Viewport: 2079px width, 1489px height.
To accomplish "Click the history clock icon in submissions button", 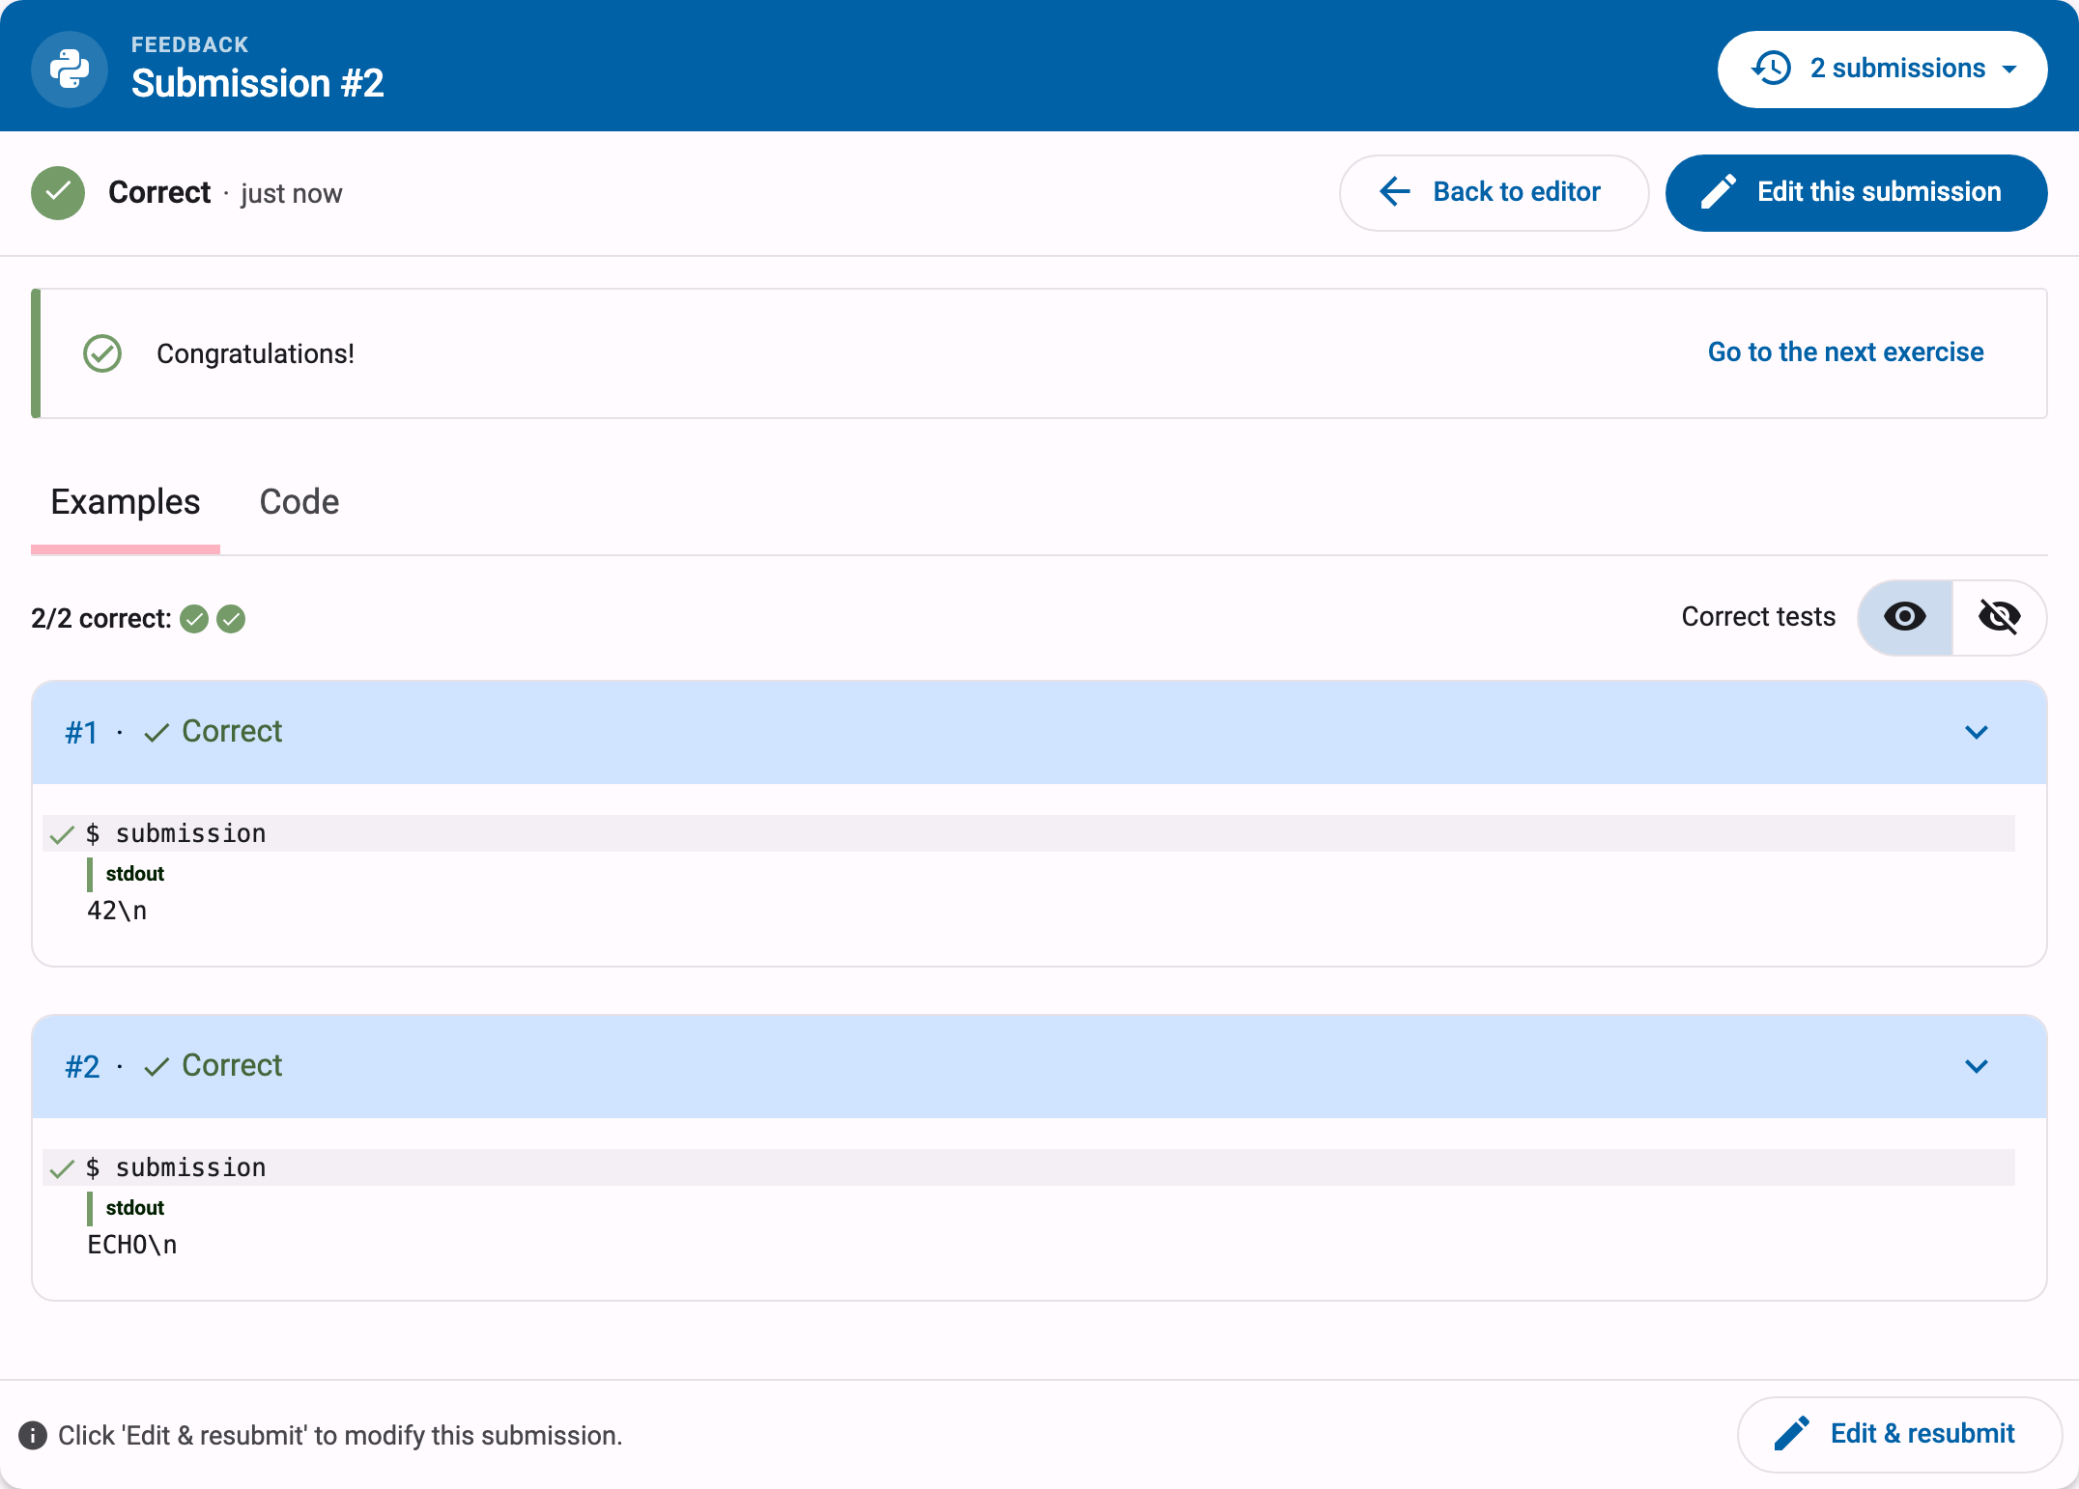I will tap(1772, 69).
